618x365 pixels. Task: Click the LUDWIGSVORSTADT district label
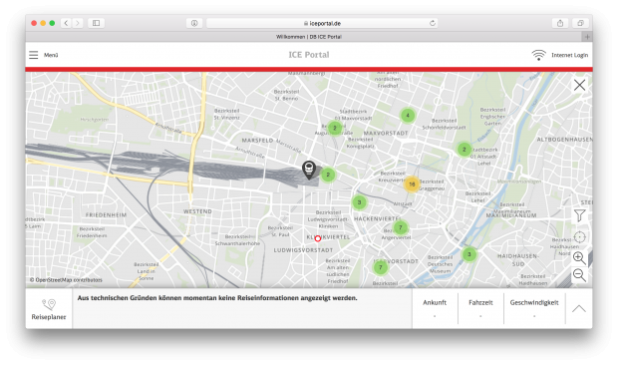coord(303,250)
